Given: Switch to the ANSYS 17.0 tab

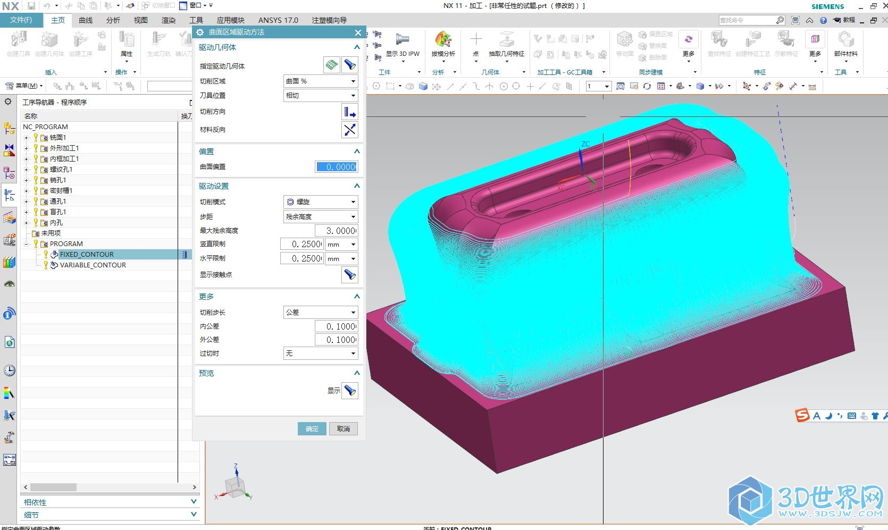Looking at the screenshot, I should [278, 20].
